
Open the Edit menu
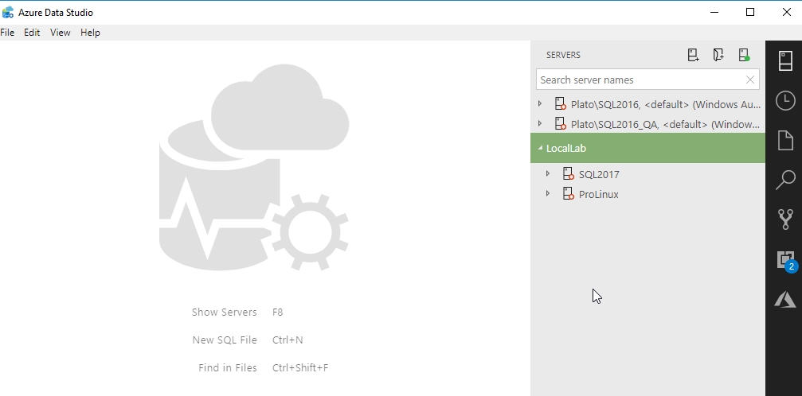(32, 32)
